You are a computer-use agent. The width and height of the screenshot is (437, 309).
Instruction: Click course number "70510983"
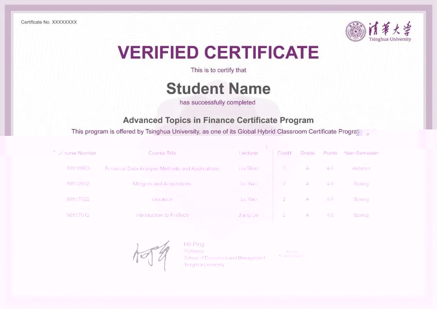point(78,168)
